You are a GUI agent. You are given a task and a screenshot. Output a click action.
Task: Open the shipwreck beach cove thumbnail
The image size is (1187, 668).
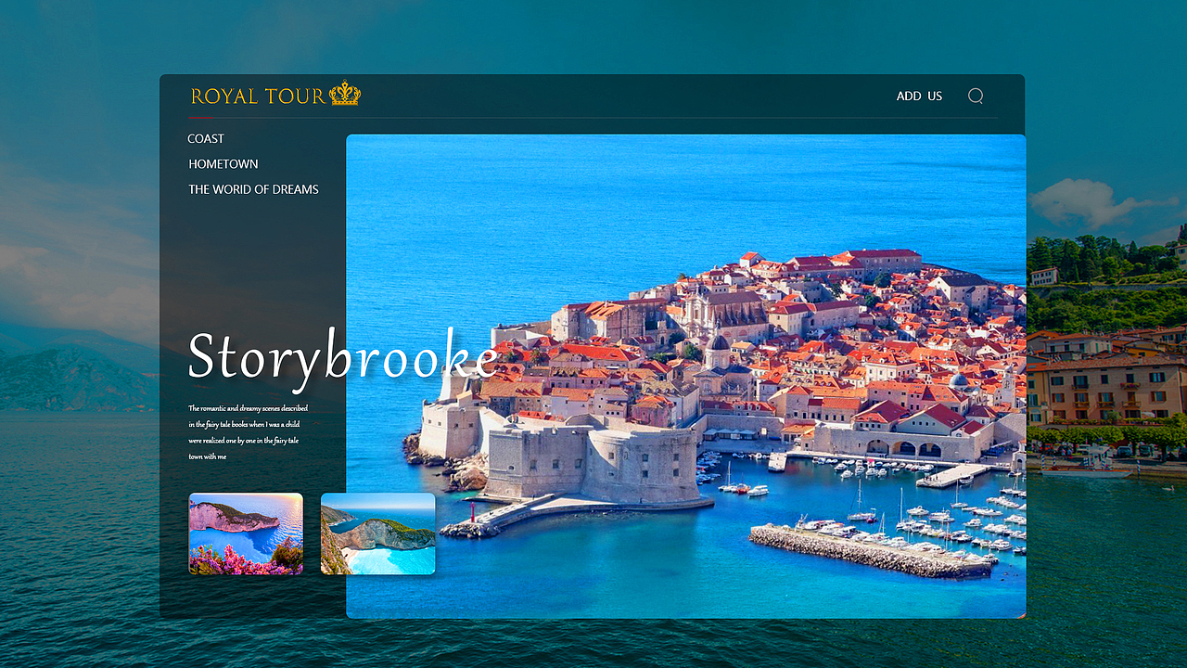pyautogui.click(x=377, y=533)
